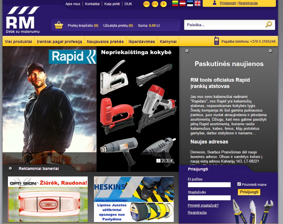Click the yellow Prisijungti login button
283x224 pixels.
pos(249,192)
